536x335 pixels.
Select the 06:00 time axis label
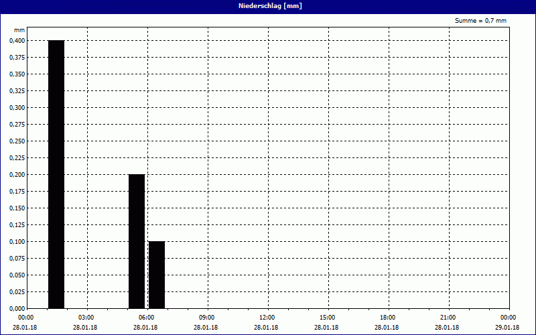[x=146, y=318]
